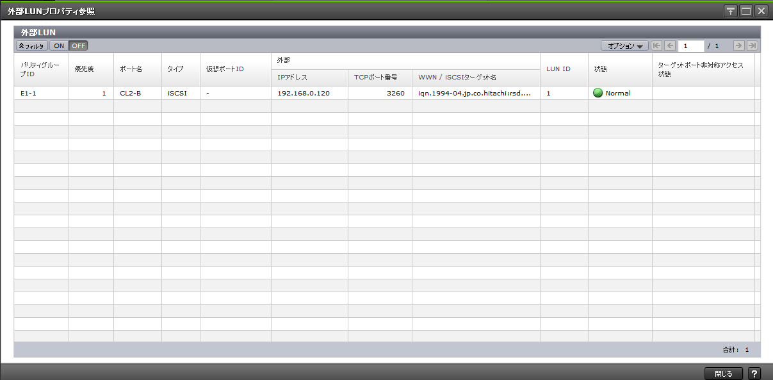The height and width of the screenshot is (380, 773).
Task: Click the TCPポート番号 column header
Action: [x=379, y=77]
